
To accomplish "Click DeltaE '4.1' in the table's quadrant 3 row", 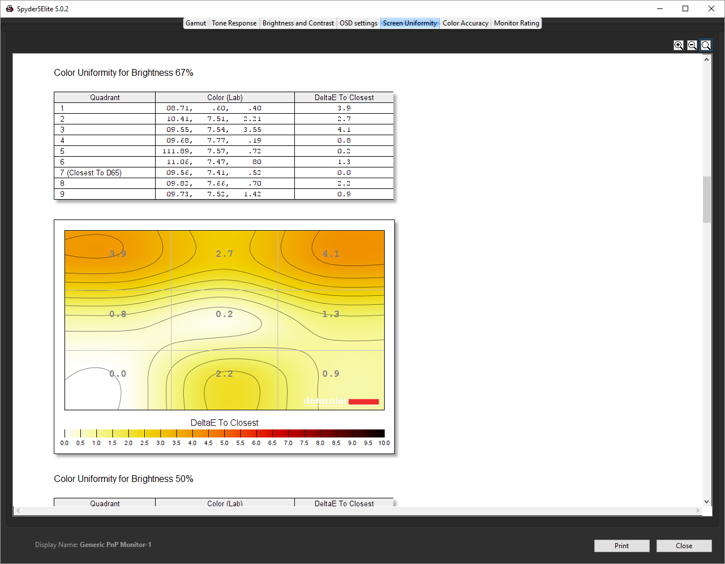I will click(344, 130).
